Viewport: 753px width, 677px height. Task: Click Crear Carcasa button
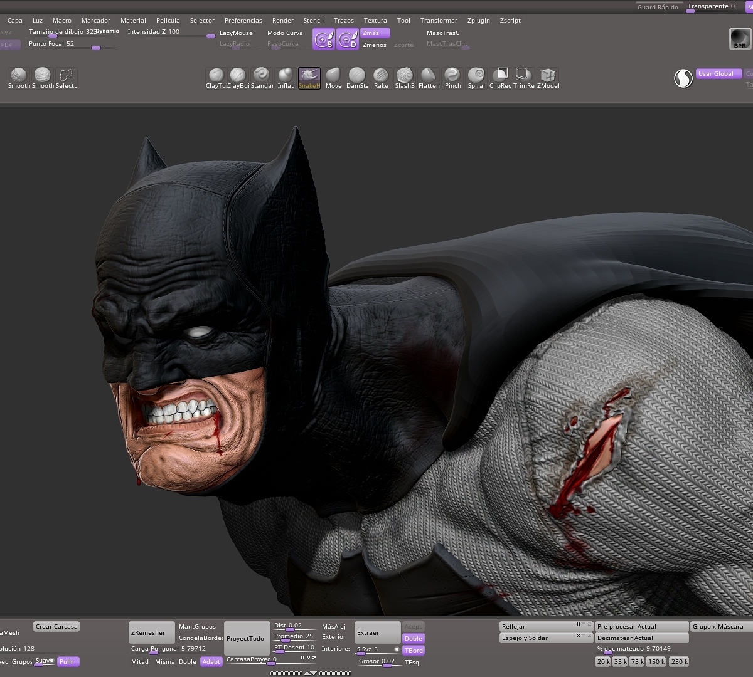(56, 627)
